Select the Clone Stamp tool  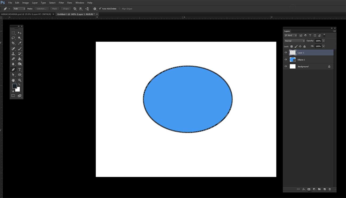click(13, 54)
